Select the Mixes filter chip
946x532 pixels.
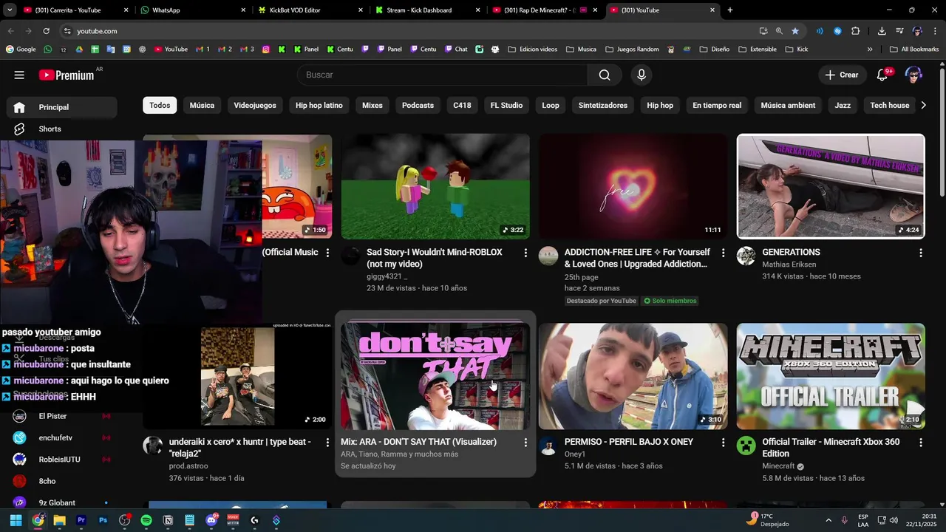point(372,105)
